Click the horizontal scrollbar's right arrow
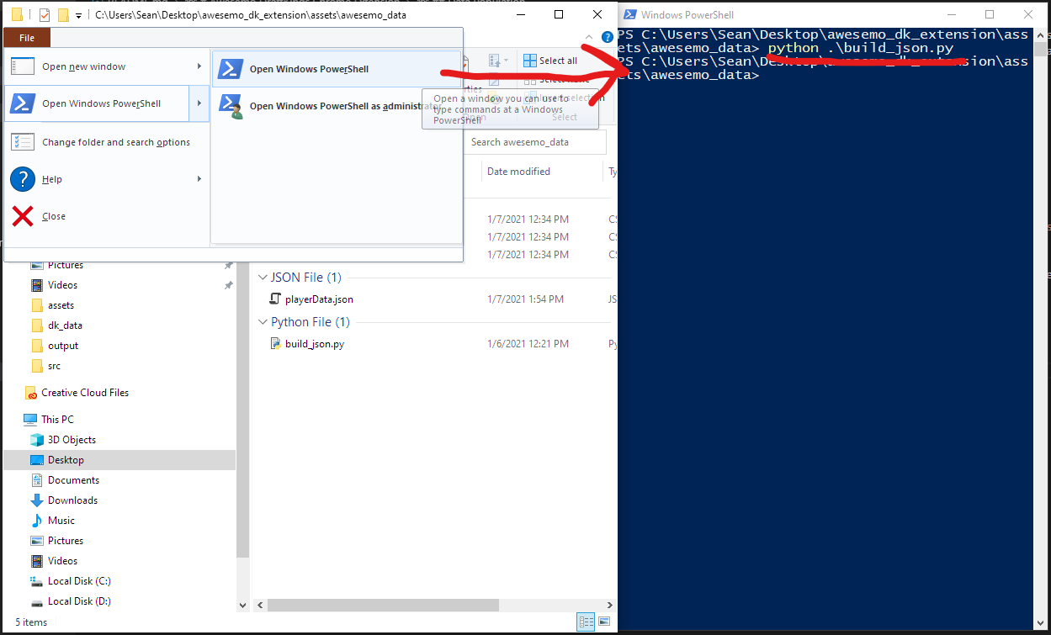The height and width of the screenshot is (635, 1051). click(x=610, y=606)
